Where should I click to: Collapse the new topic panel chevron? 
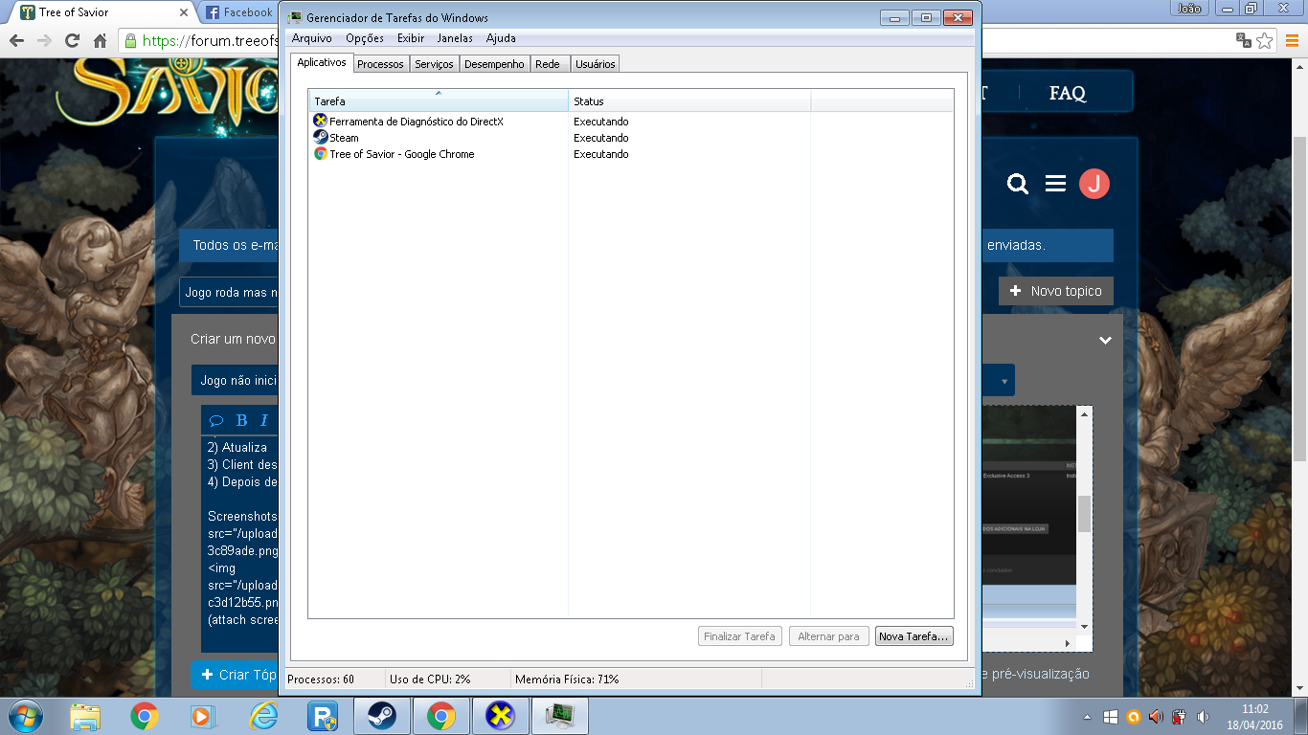click(1105, 340)
